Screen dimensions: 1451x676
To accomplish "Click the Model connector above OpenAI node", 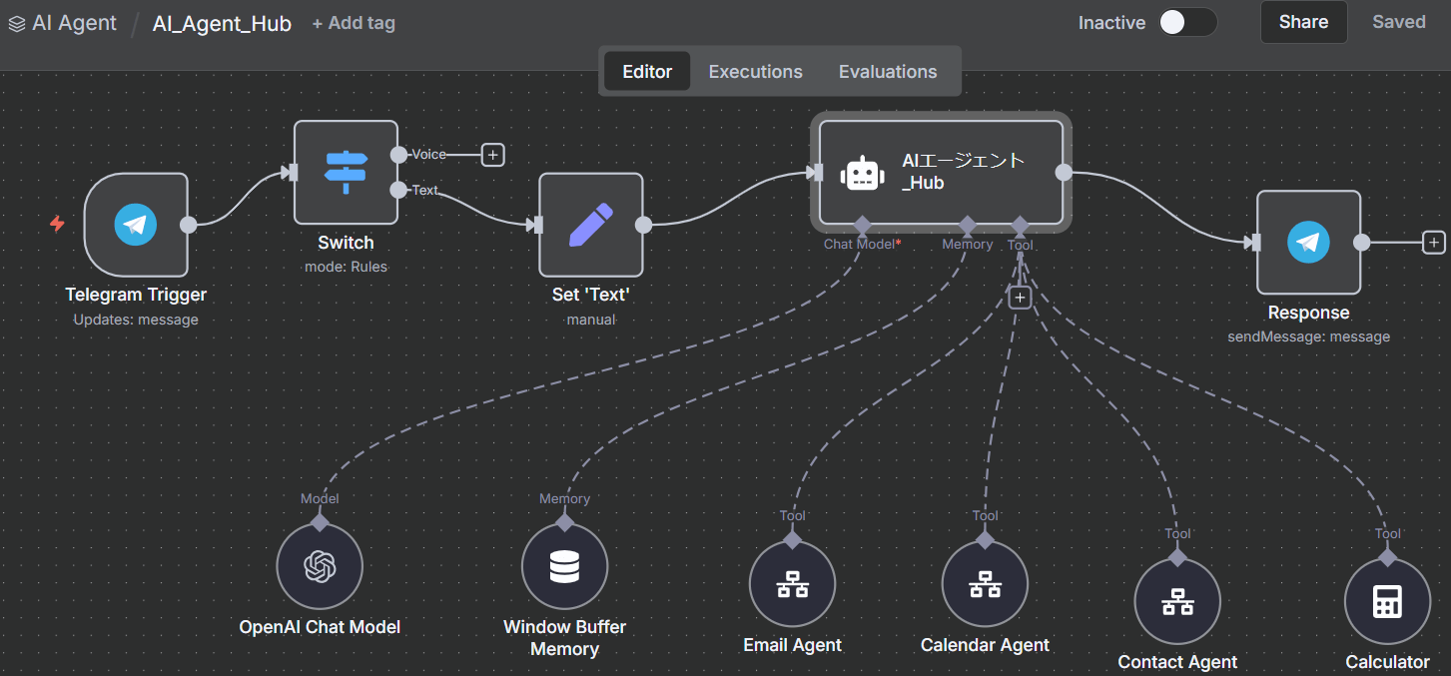I will 320,521.
